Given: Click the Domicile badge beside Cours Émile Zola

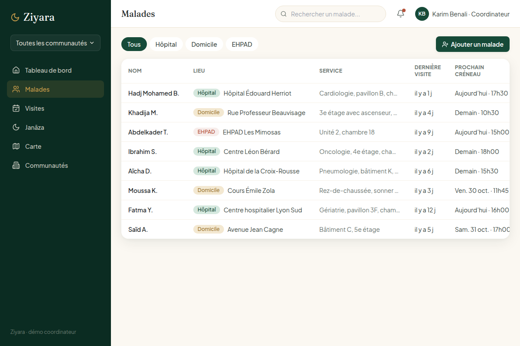Looking at the screenshot, I should 208,190.
